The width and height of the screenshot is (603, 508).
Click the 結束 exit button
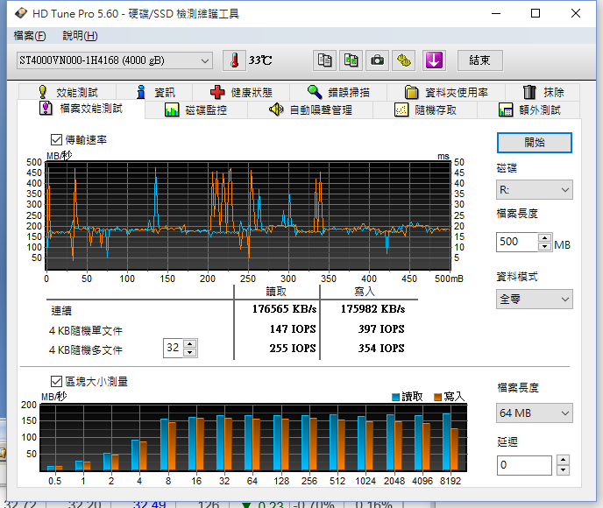[480, 60]
